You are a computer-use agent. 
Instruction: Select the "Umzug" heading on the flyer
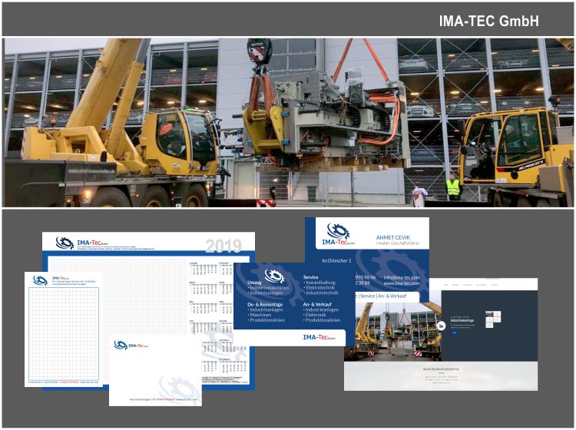pos(254,283)
